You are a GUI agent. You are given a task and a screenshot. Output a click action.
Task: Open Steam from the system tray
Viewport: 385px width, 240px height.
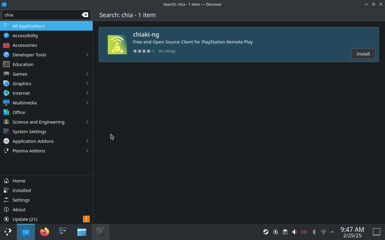pos(266,232)
